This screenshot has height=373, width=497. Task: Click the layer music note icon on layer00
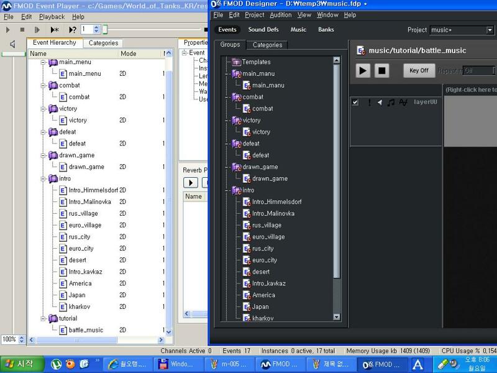coord(391,102)
